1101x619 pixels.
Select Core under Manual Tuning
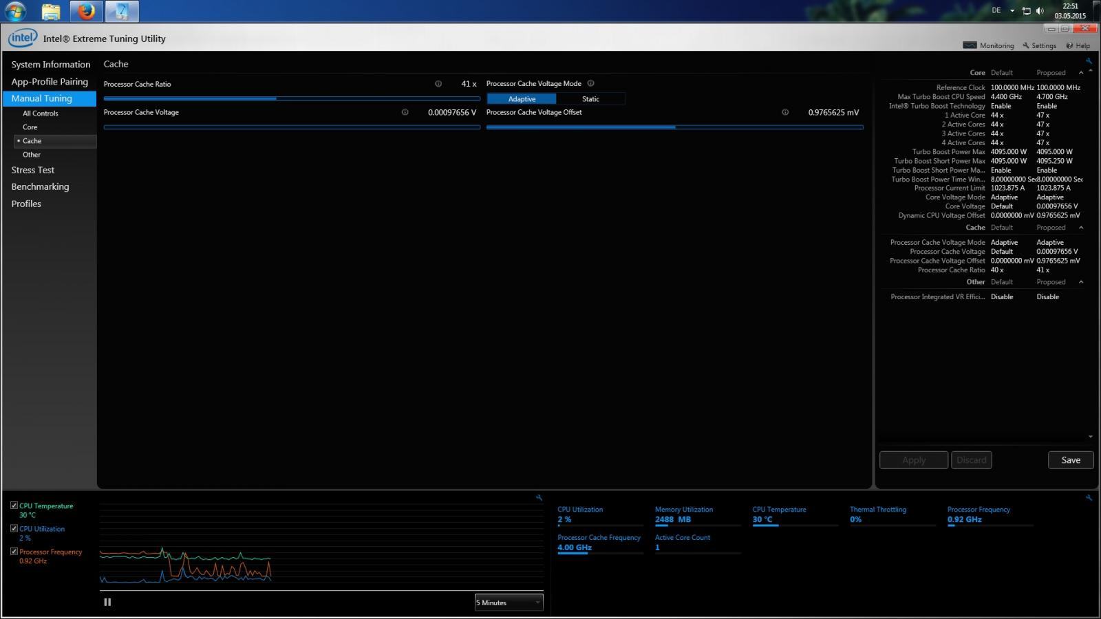click(x=30, y=127)
